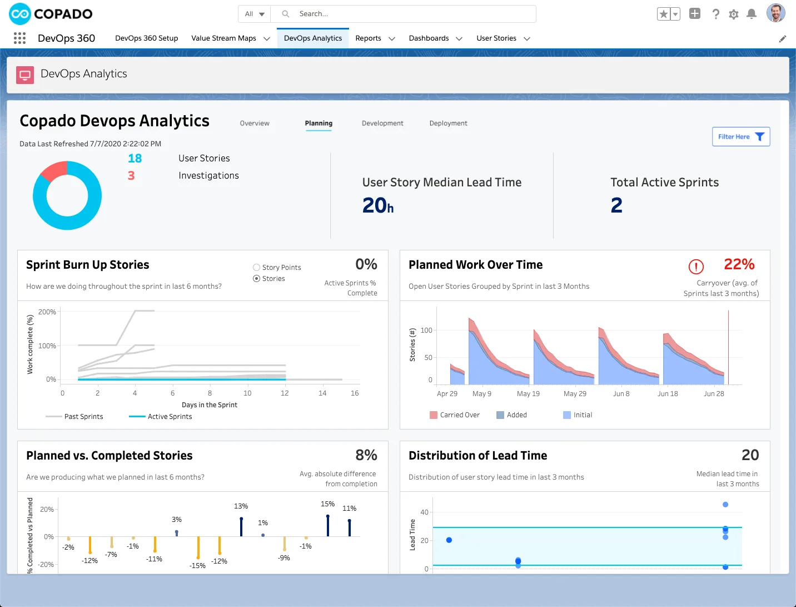Open the All search scope dropdown
Image resolution: width=796 pixels, height=607 pixels.
click(255, 14)
